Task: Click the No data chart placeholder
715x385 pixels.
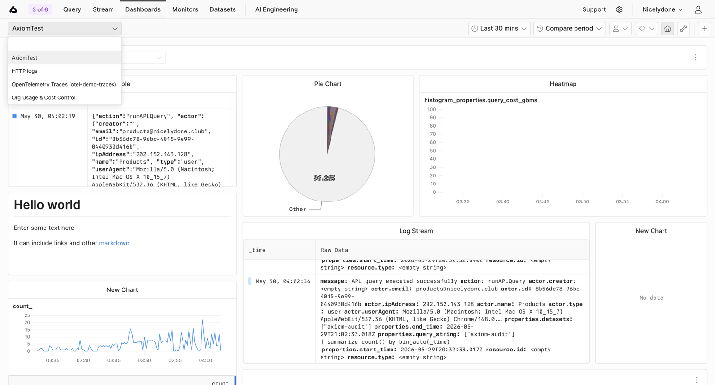Action: coord(651,297)
